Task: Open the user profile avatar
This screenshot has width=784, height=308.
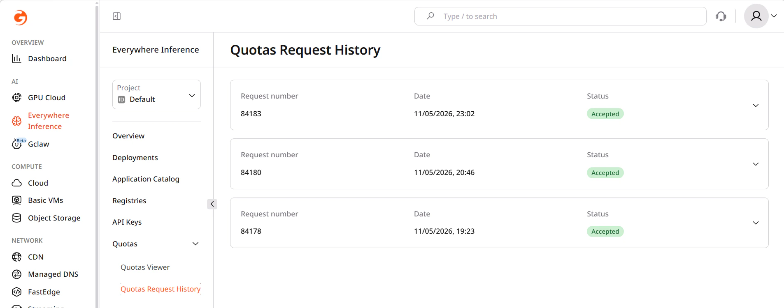Action: click(x=756, y=16)
